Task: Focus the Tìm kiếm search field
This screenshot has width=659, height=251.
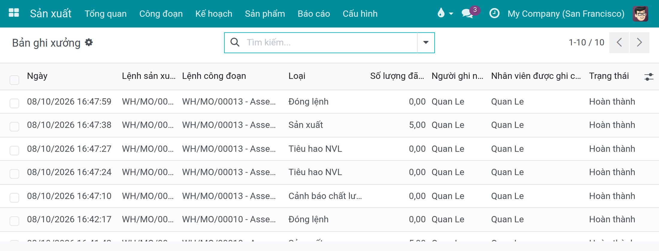Action: point(331,42)
